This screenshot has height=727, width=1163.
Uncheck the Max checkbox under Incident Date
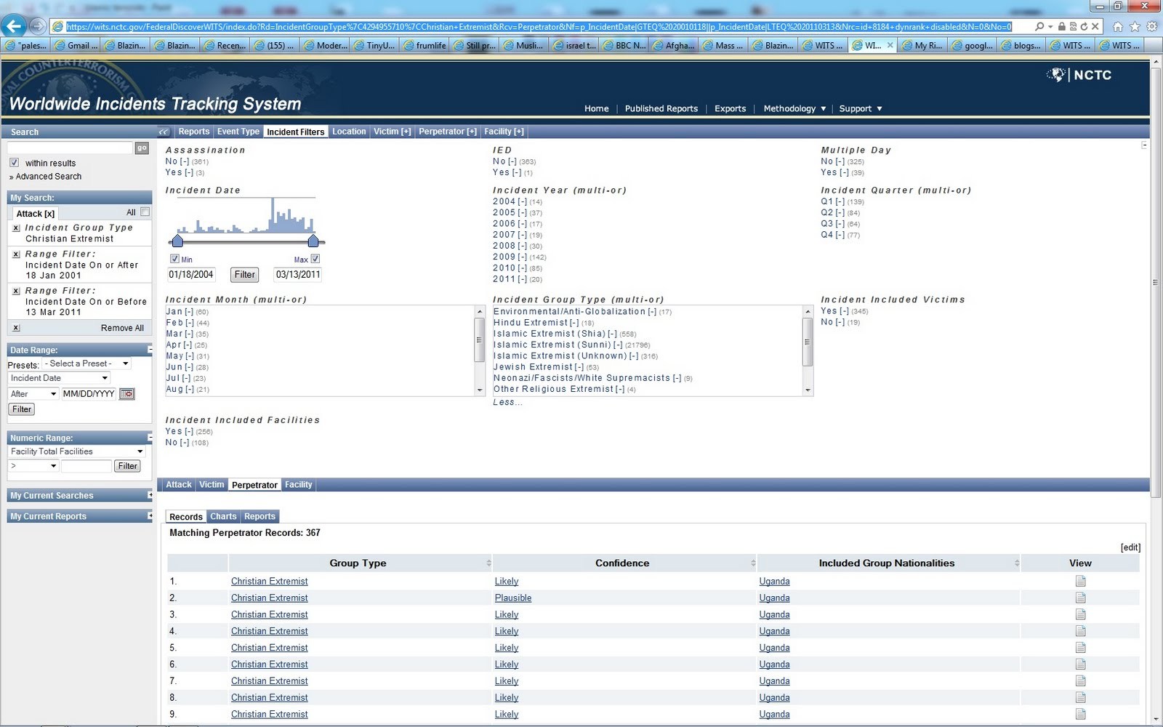pyautogui.click(x=315, y=258)
